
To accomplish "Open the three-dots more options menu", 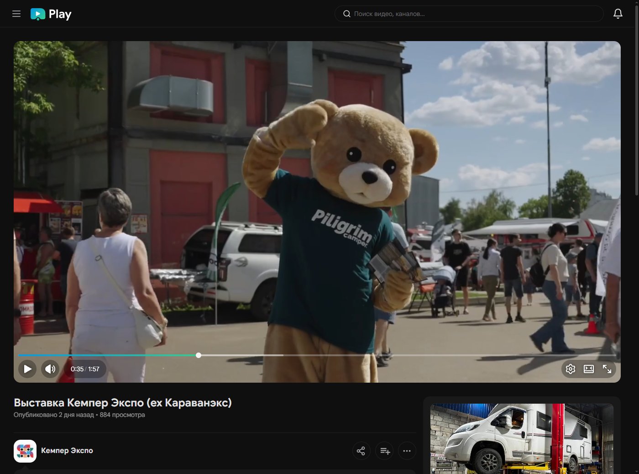I will [x=407, y=451].
